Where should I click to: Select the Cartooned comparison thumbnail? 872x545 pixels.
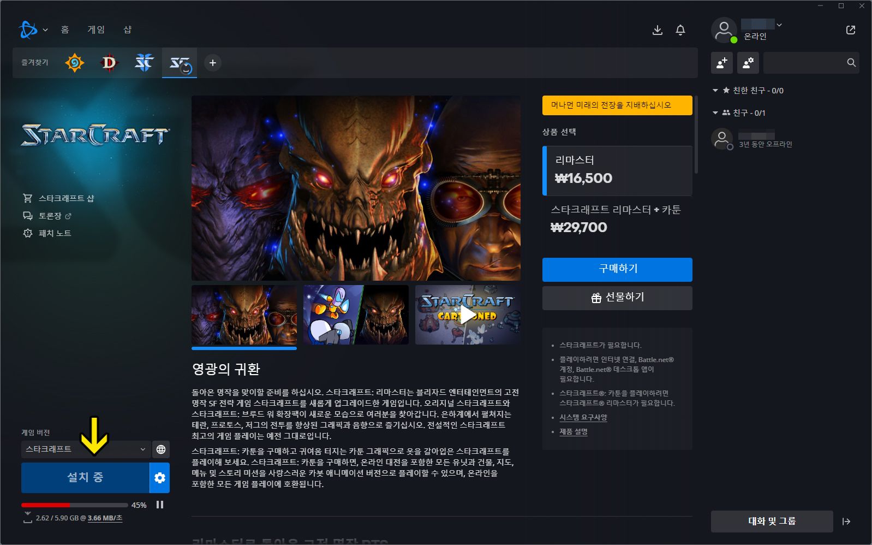click(356, 315)
